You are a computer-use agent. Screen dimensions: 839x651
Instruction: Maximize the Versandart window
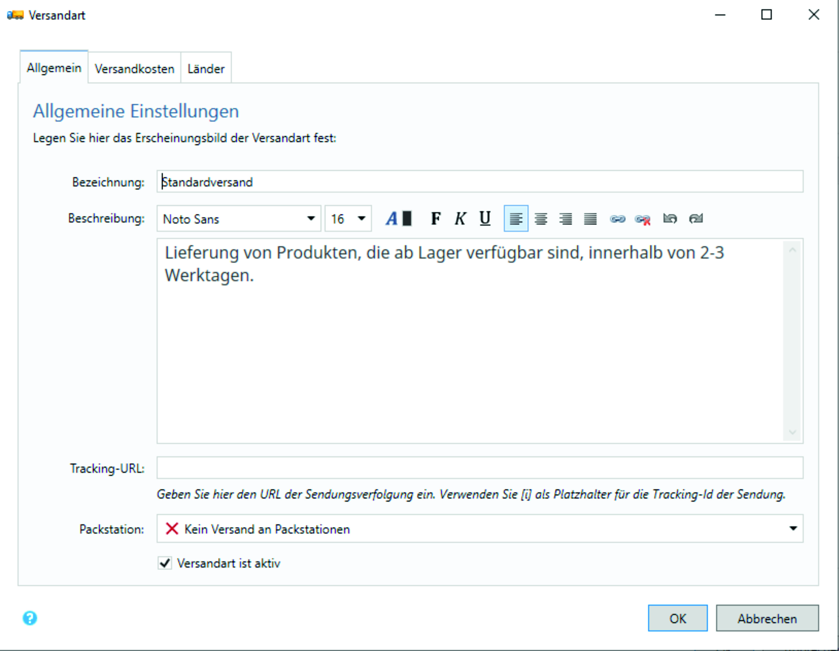coord(767,15)
